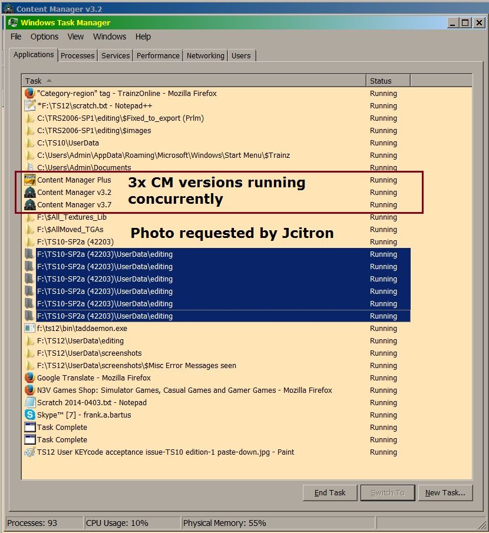
Task: Click folder icon for $Fixed_to_export (Prlm)
Action: [30, 118]
